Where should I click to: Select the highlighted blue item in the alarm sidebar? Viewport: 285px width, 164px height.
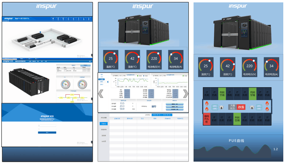click(104, 124)
